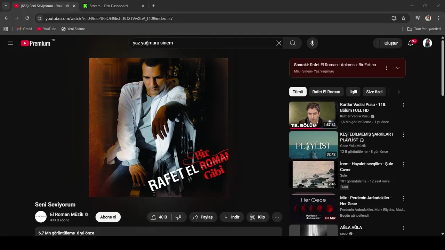
Task: Open options for KEŞFEDİLMEMİŞ ŞARKILAR playlist
Action: 403,134
